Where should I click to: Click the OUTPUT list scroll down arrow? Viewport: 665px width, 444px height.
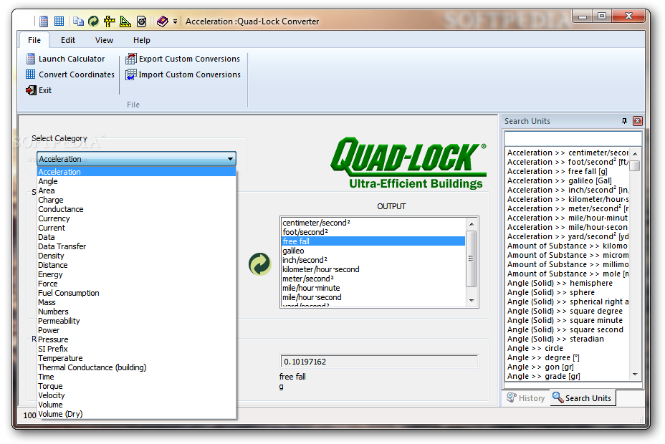472,300
